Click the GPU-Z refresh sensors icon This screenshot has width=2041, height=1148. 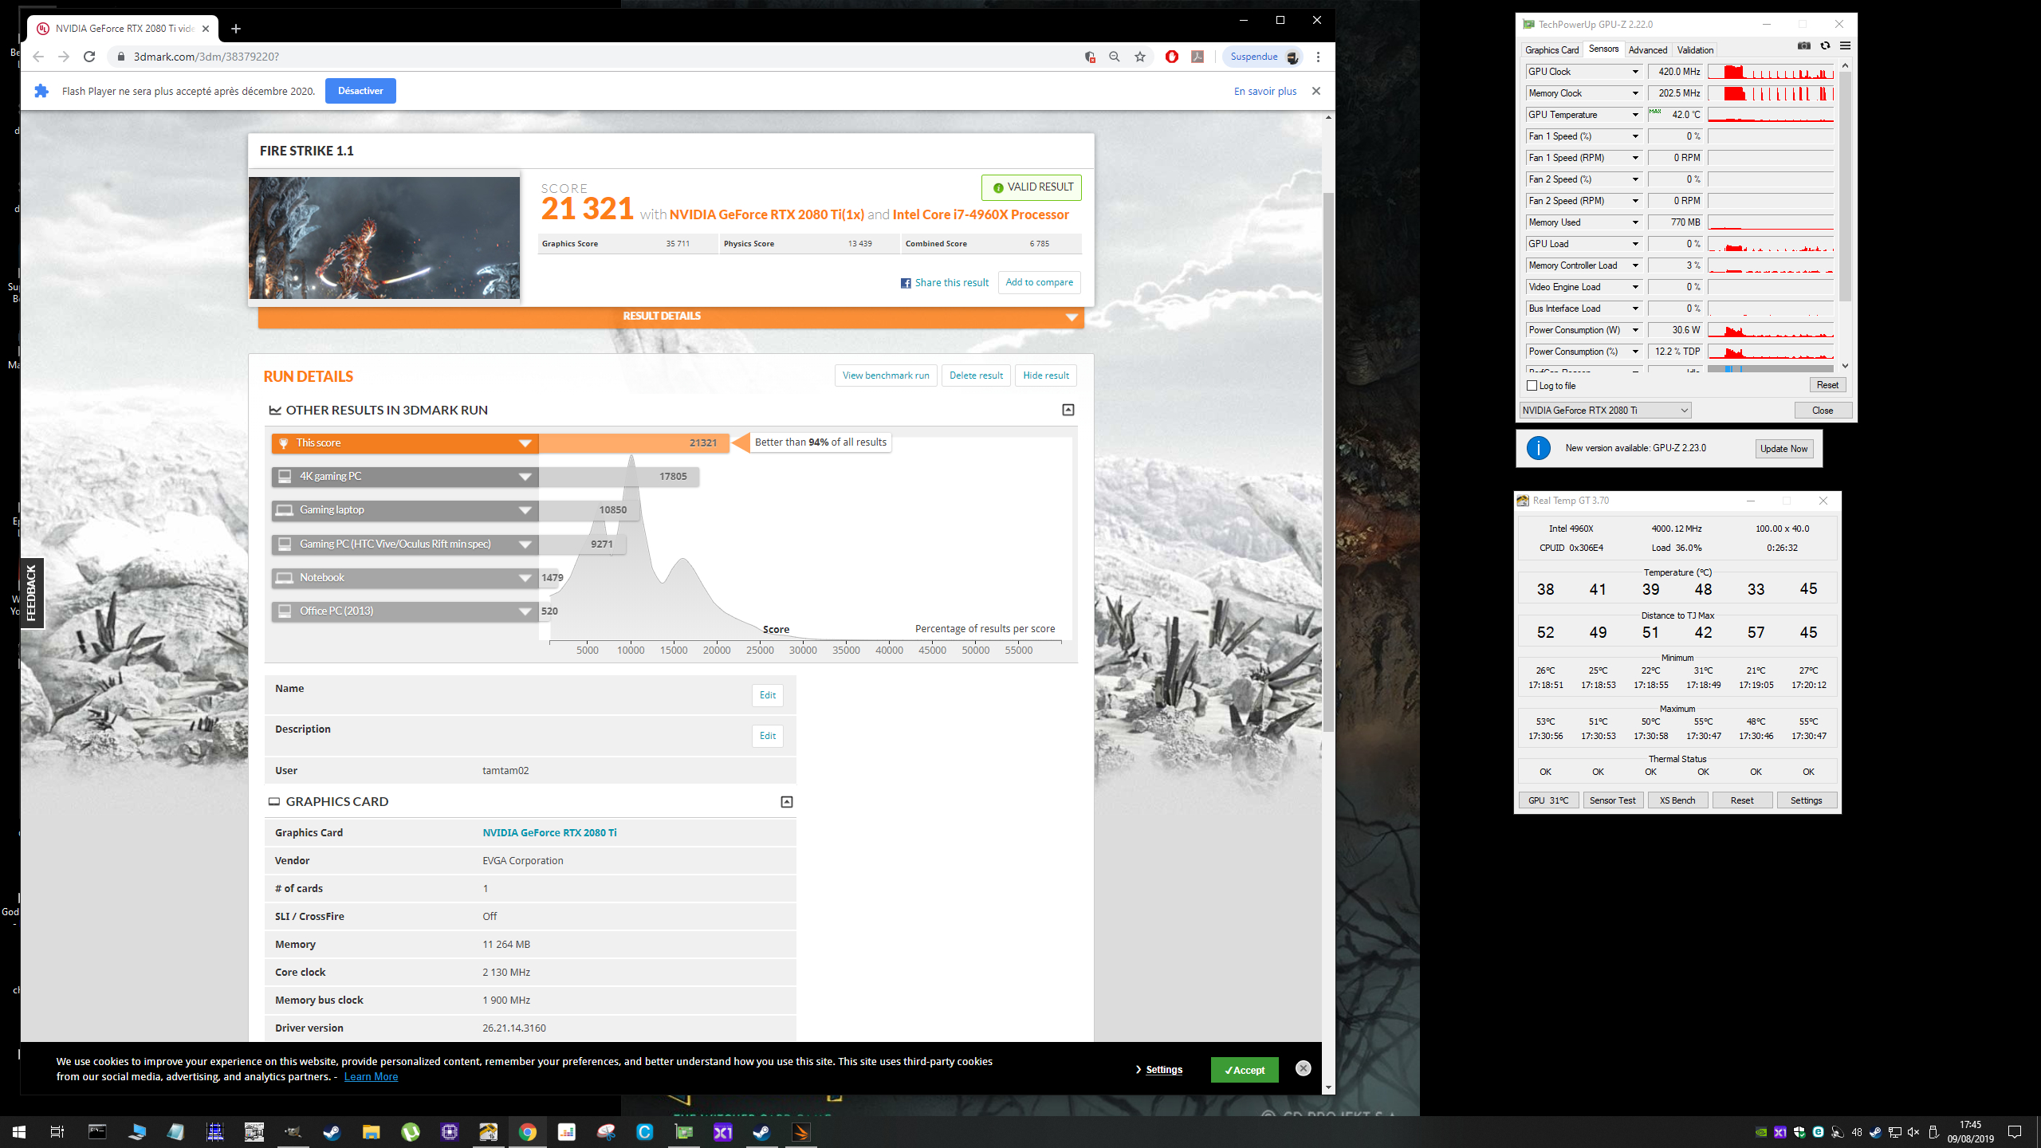1825,46
